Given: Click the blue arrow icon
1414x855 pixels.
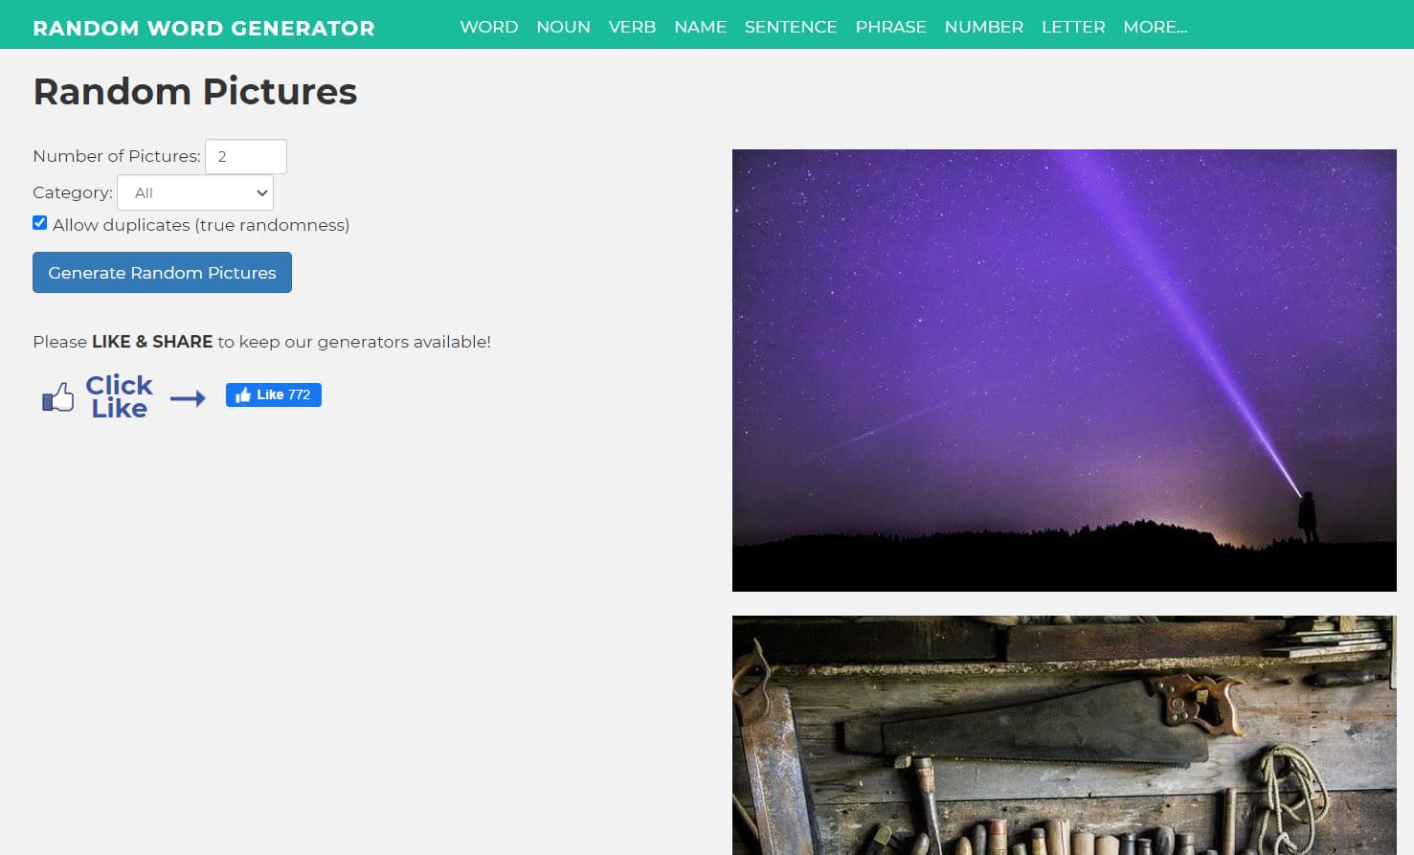Looking at the screenshot, I should (188, 398).
